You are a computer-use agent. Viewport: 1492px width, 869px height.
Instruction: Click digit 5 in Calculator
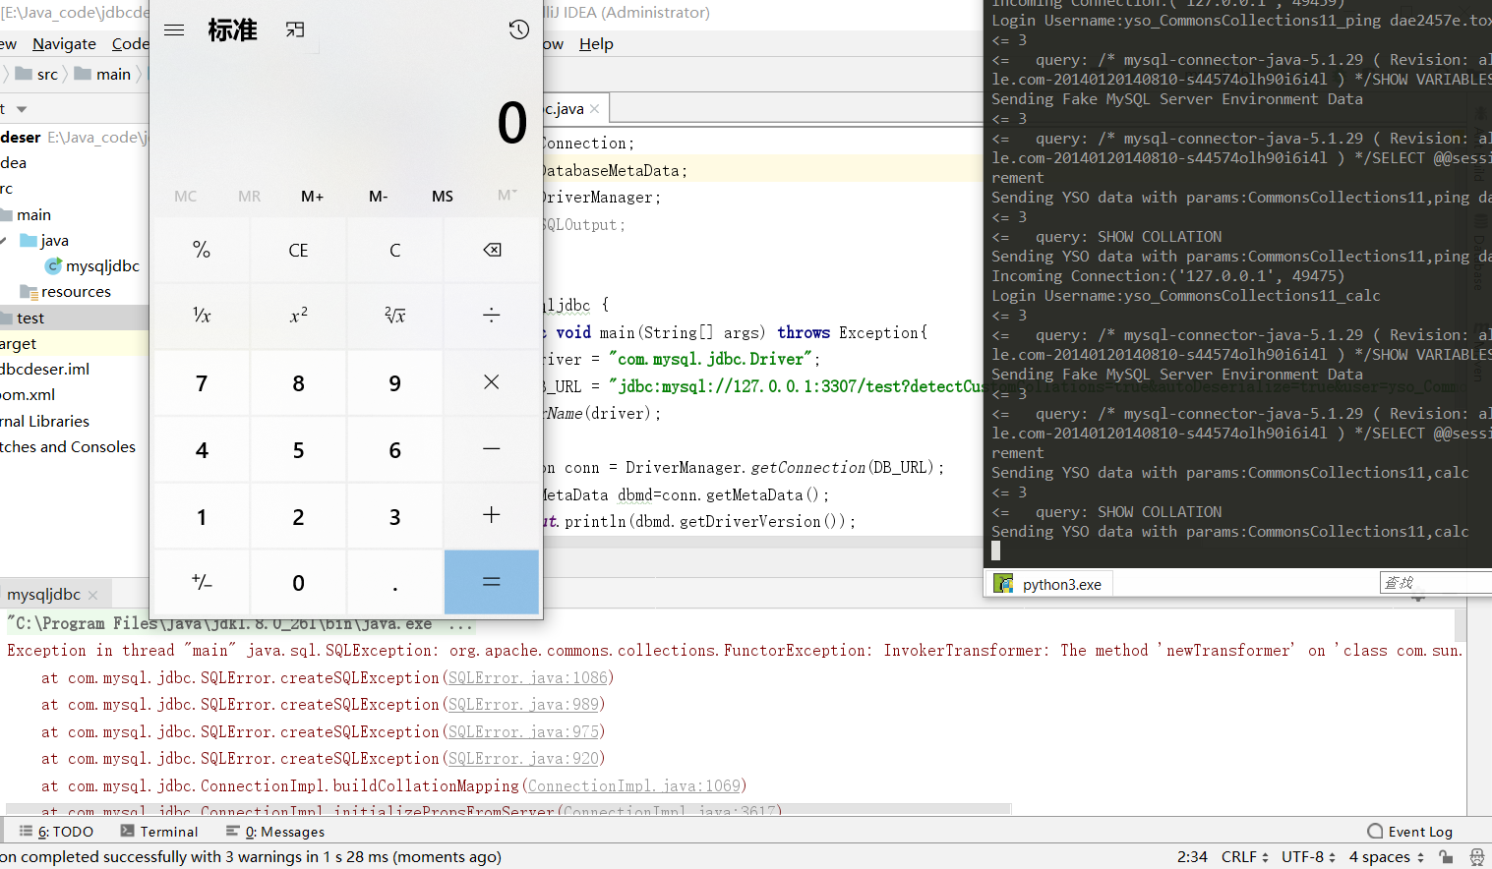(x=298, y=449)
